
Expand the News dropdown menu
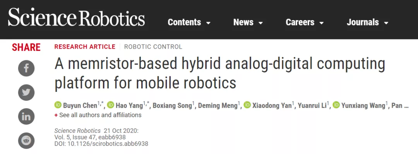(x=248, y=22)
